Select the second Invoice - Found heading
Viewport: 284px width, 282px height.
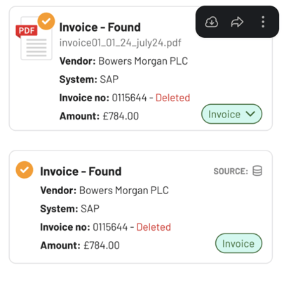(81, 172)
